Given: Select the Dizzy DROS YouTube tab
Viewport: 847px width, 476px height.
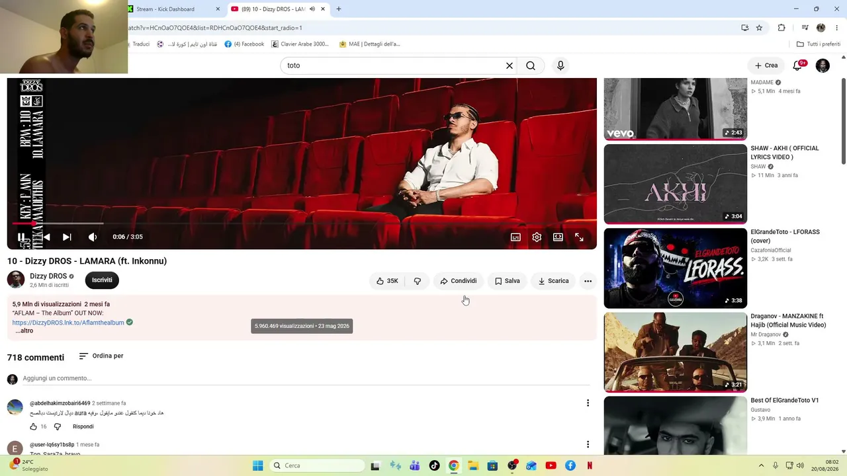Looking at the screenshot, I should pos(278,9).
